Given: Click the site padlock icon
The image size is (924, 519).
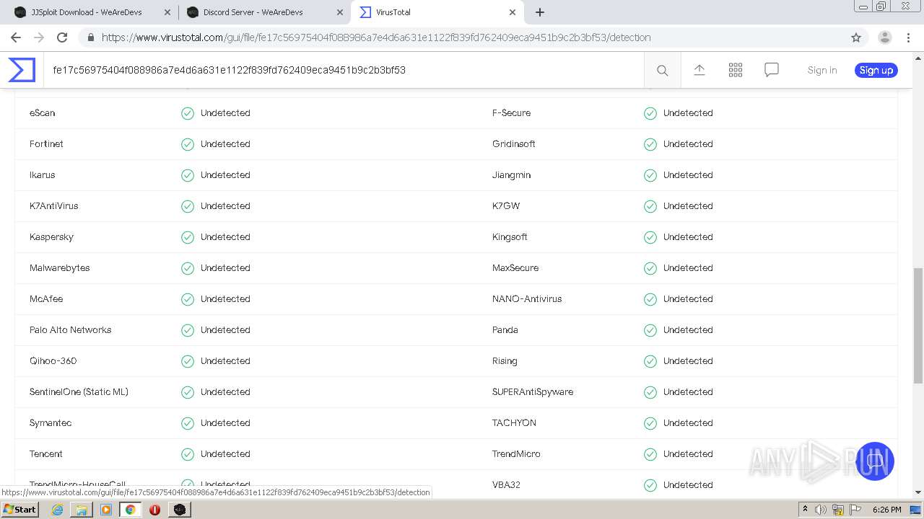Looking at the screenshot, I should [x=91, y=37].
